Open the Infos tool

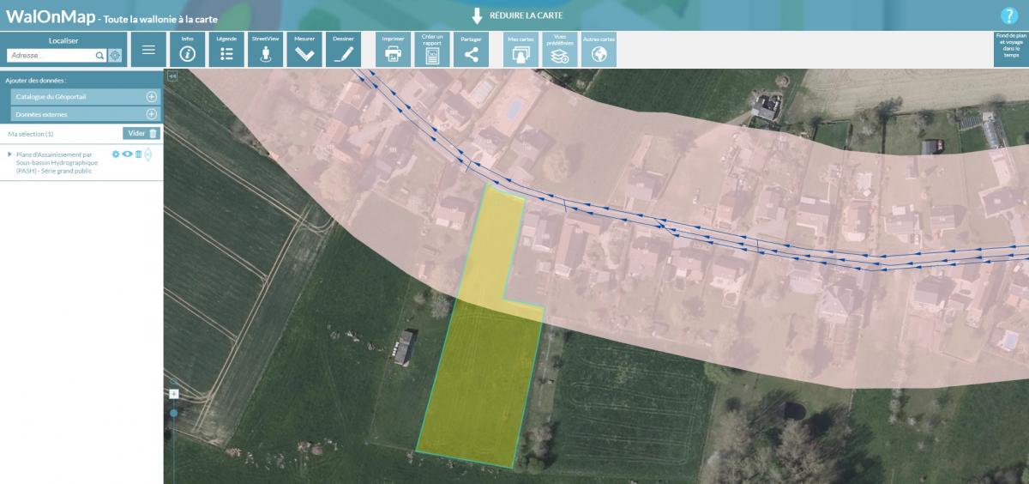point(188,50)
